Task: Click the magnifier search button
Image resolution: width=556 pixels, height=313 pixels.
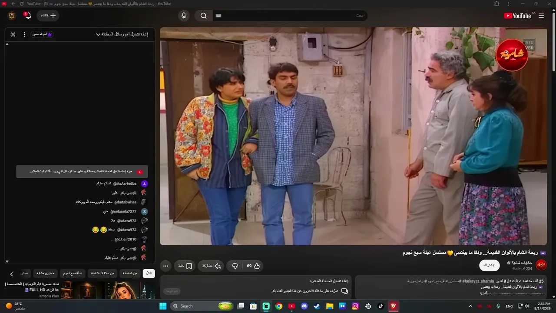Action: click(203, 16)
